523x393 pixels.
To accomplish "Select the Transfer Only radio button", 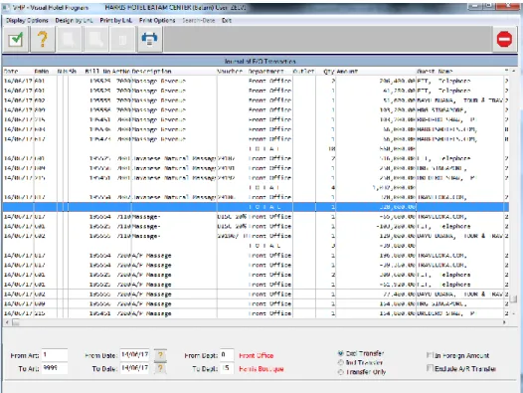I will point(341,372).
